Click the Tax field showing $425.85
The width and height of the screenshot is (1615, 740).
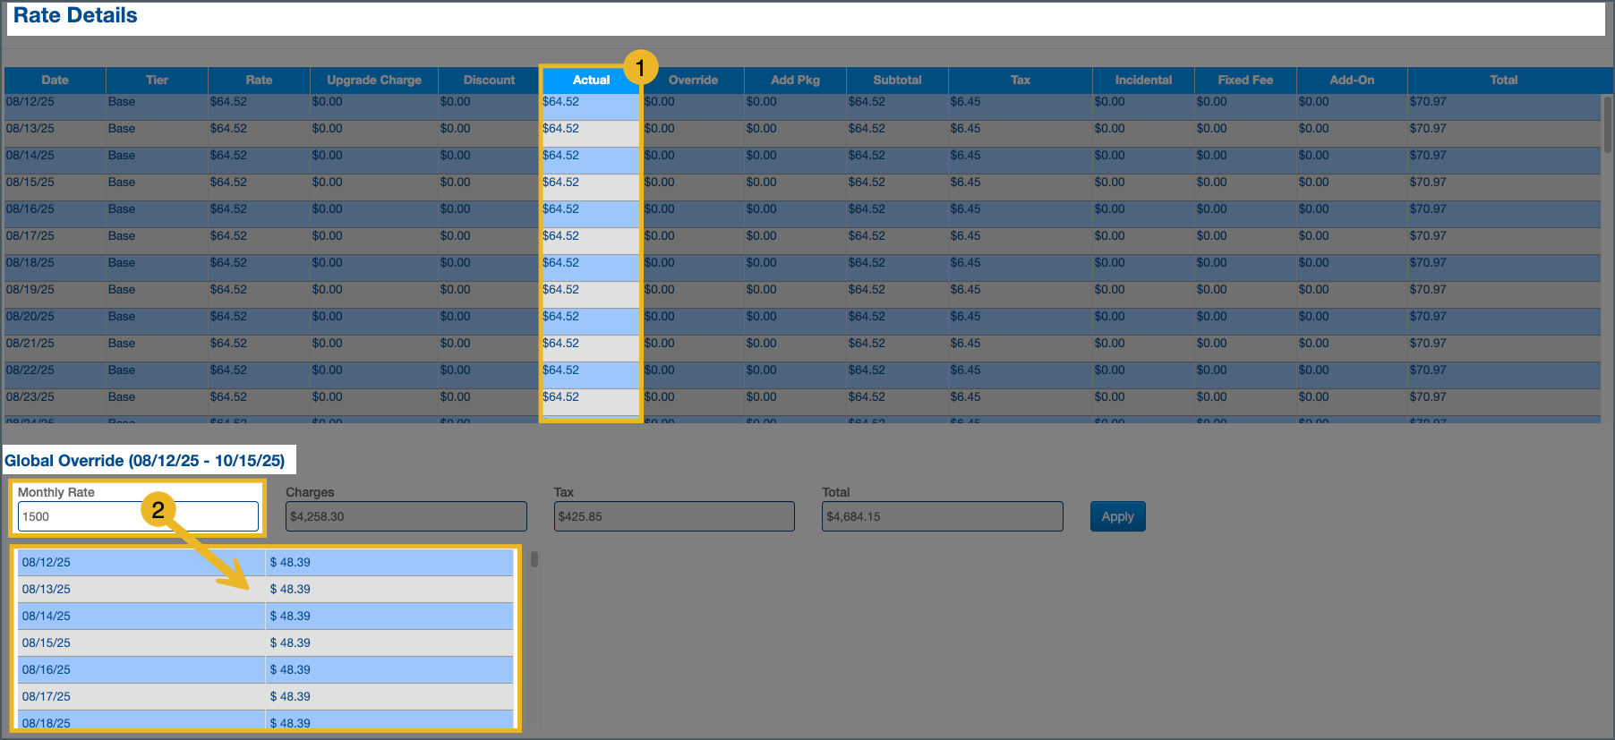pyautogui.click(x=673, y=516)
